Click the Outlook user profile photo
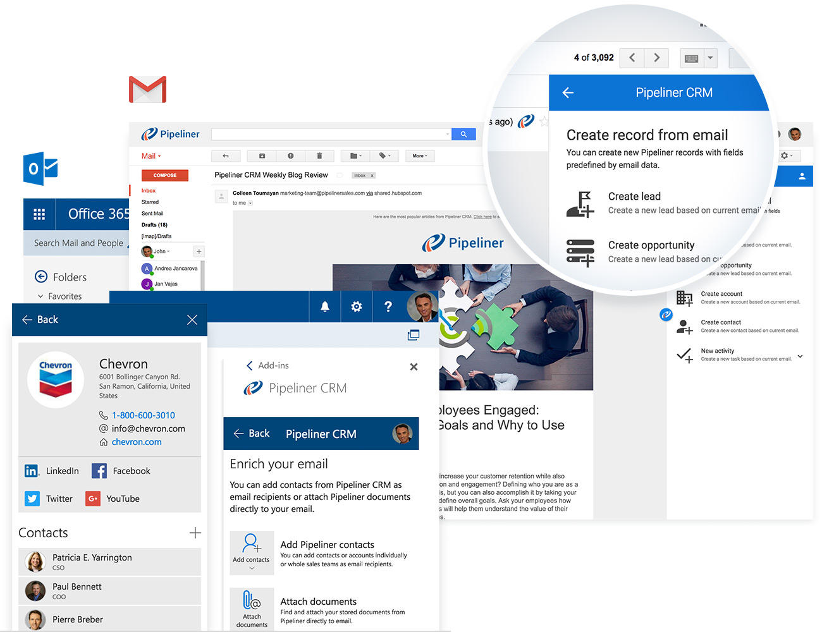This screenshot has height=632, width=822. [422, 307]
